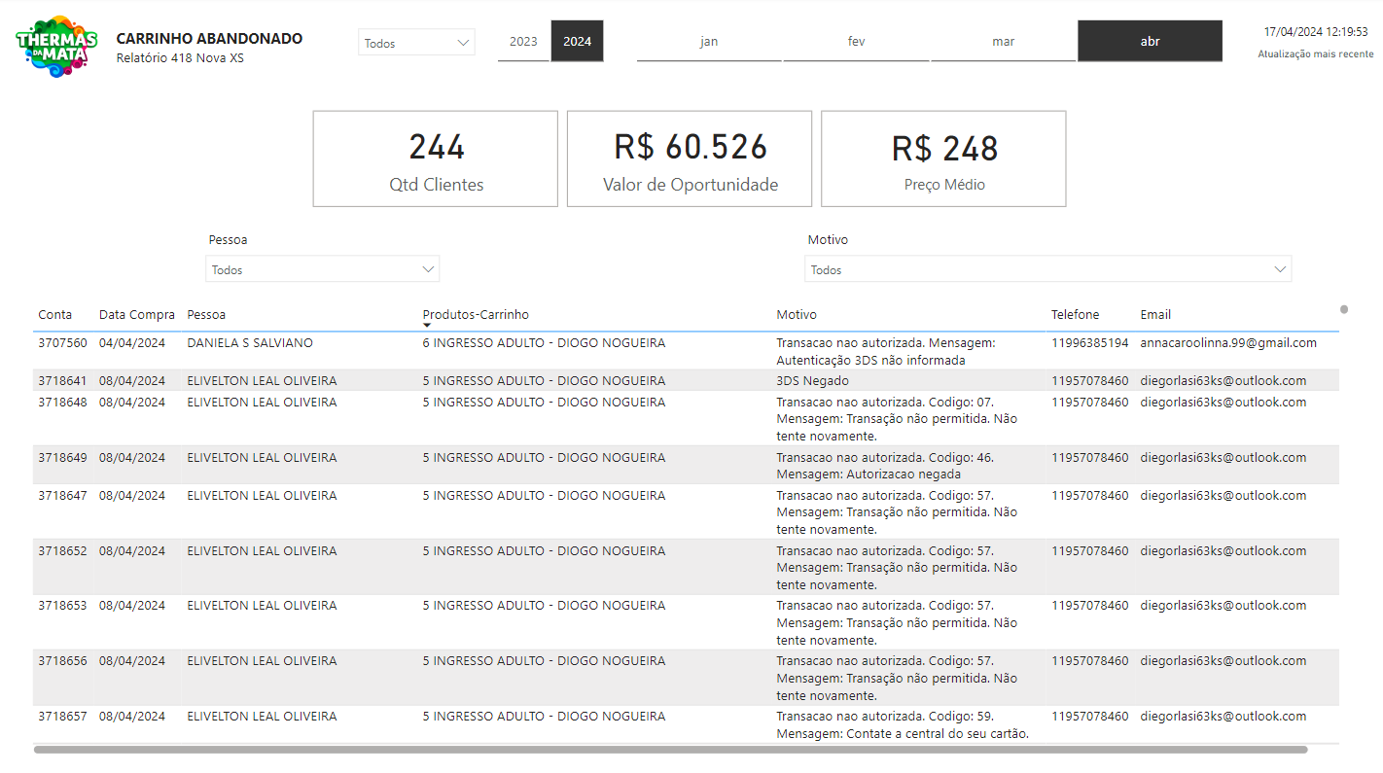Click account number 3718652
The height and width of the screenshot is (773, 1383).
(x=62, y=550)
